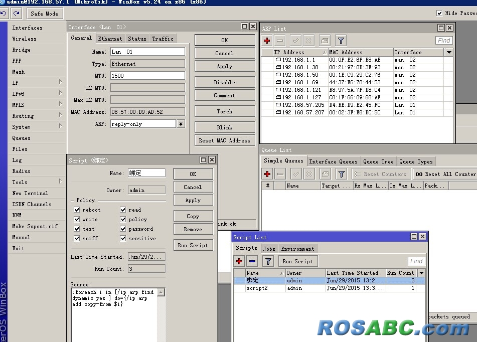Select the ARP entry 192.168.57.205

357,105
